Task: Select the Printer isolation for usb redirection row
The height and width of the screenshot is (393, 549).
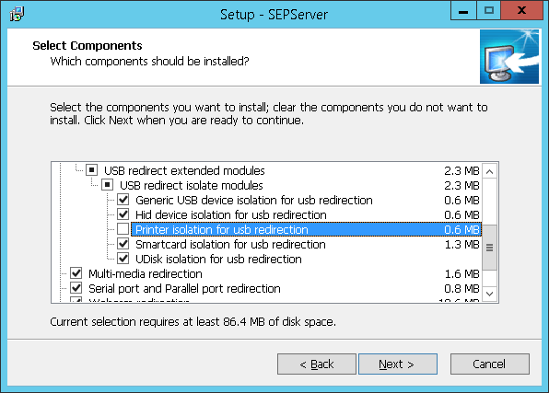Action: [x=307, y=229]
